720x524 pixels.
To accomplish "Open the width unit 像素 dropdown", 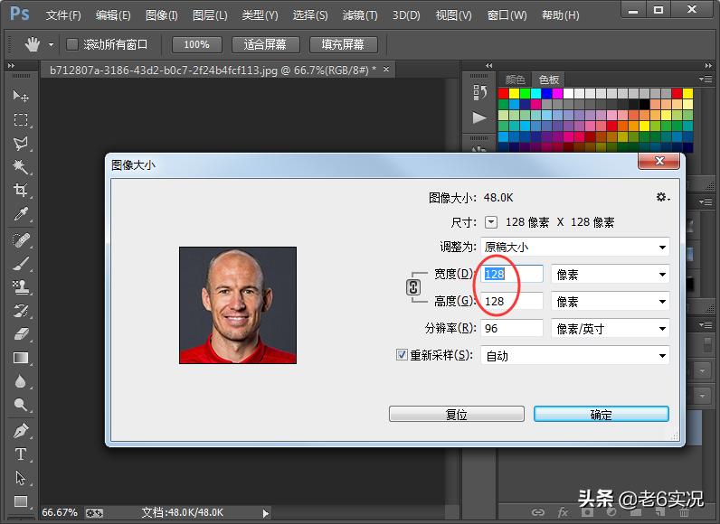I will [x=610, y=274].
